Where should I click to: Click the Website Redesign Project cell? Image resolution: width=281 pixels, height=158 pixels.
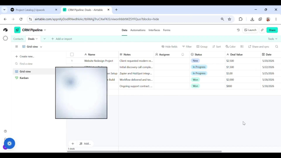99,61
